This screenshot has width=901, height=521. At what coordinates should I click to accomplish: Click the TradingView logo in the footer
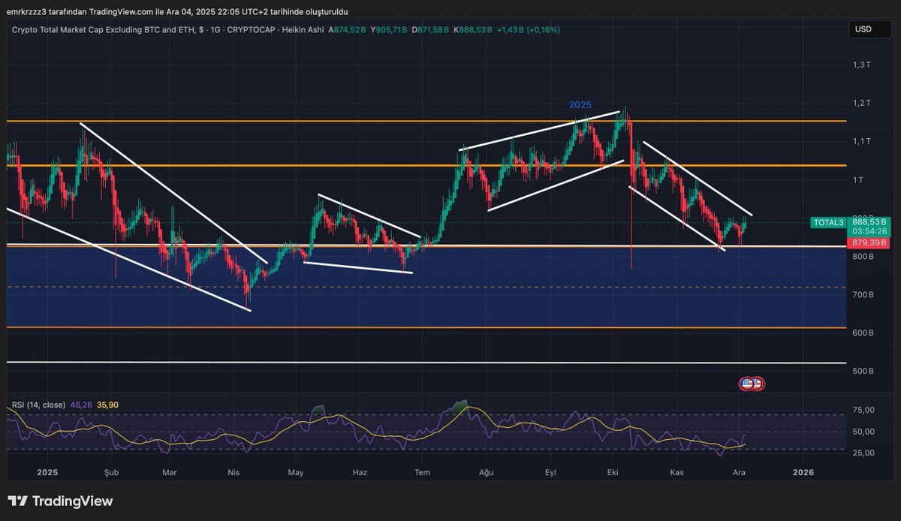pyautogui.click(x=60, y=501)
